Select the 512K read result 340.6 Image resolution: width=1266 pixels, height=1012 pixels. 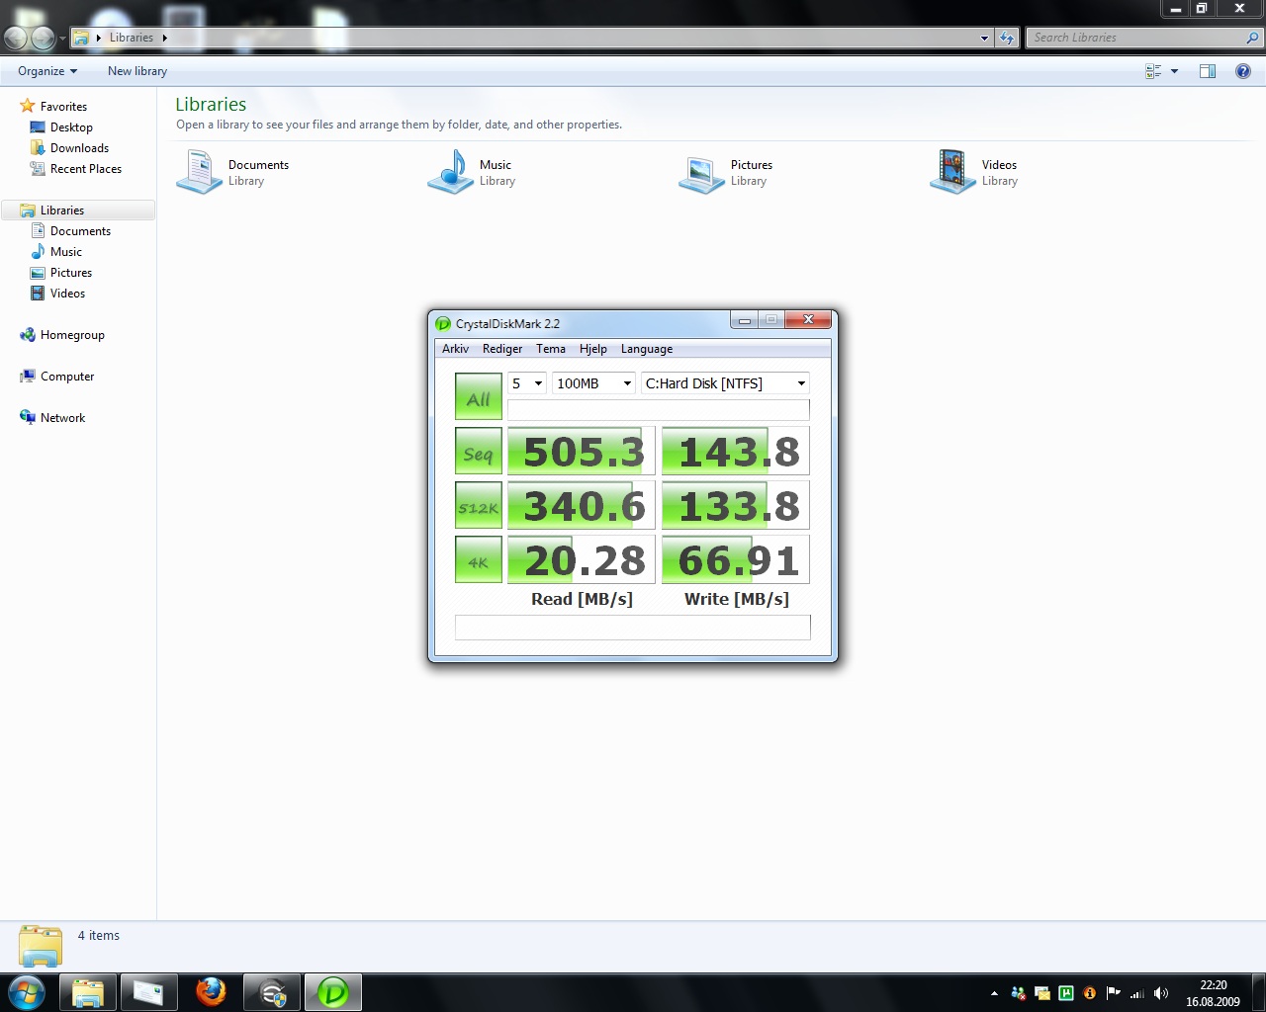[x=582, y=506]
